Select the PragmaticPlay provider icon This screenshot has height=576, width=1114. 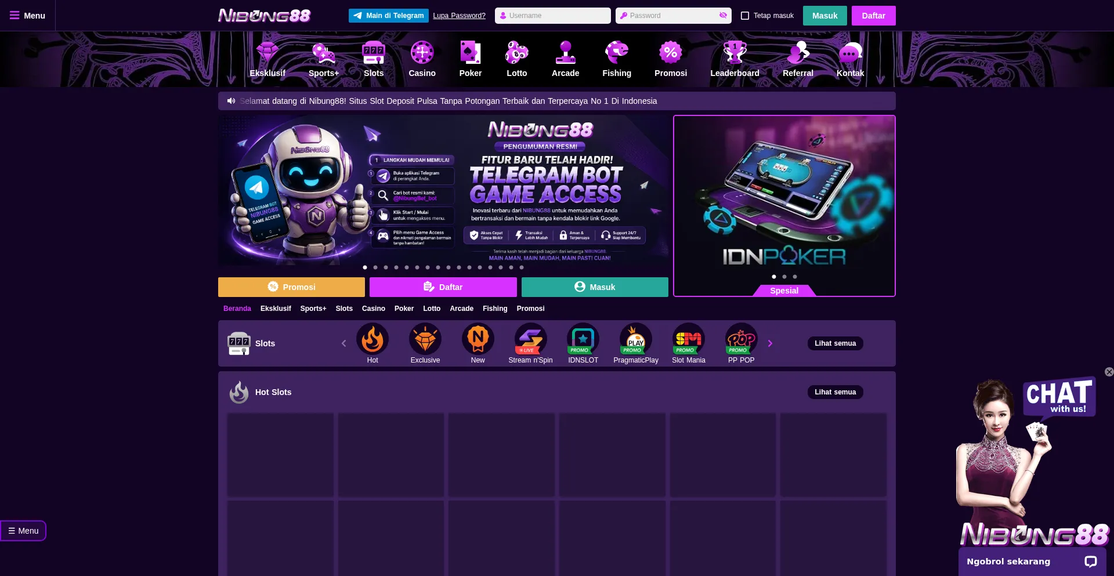point(636,343)
